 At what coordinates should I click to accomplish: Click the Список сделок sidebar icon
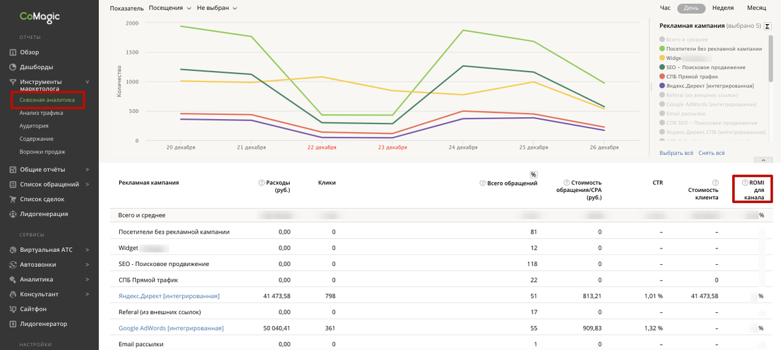point(13,199)
